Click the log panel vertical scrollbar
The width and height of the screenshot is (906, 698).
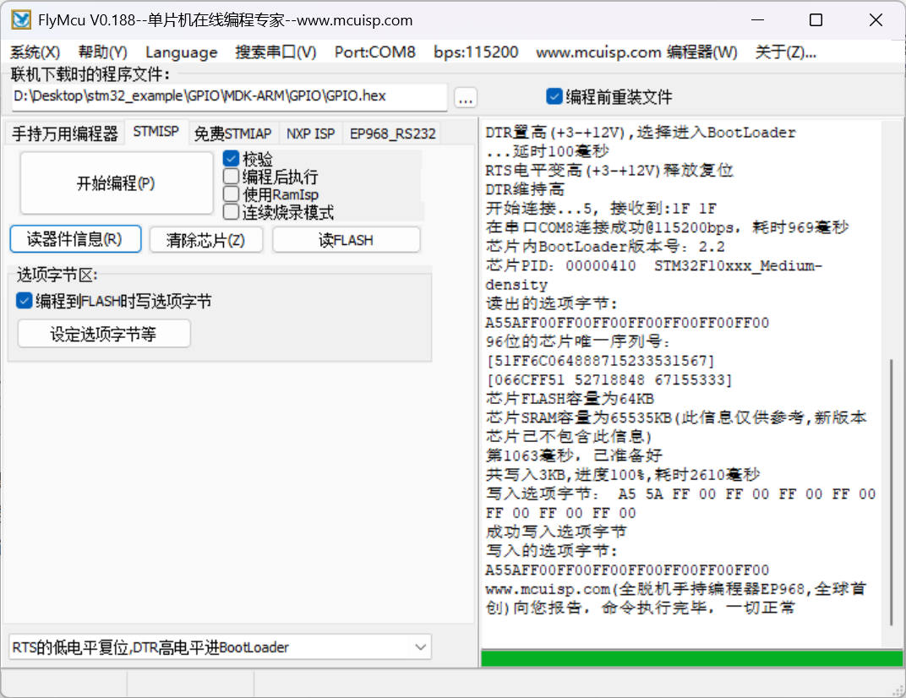[x=892, y=491]
